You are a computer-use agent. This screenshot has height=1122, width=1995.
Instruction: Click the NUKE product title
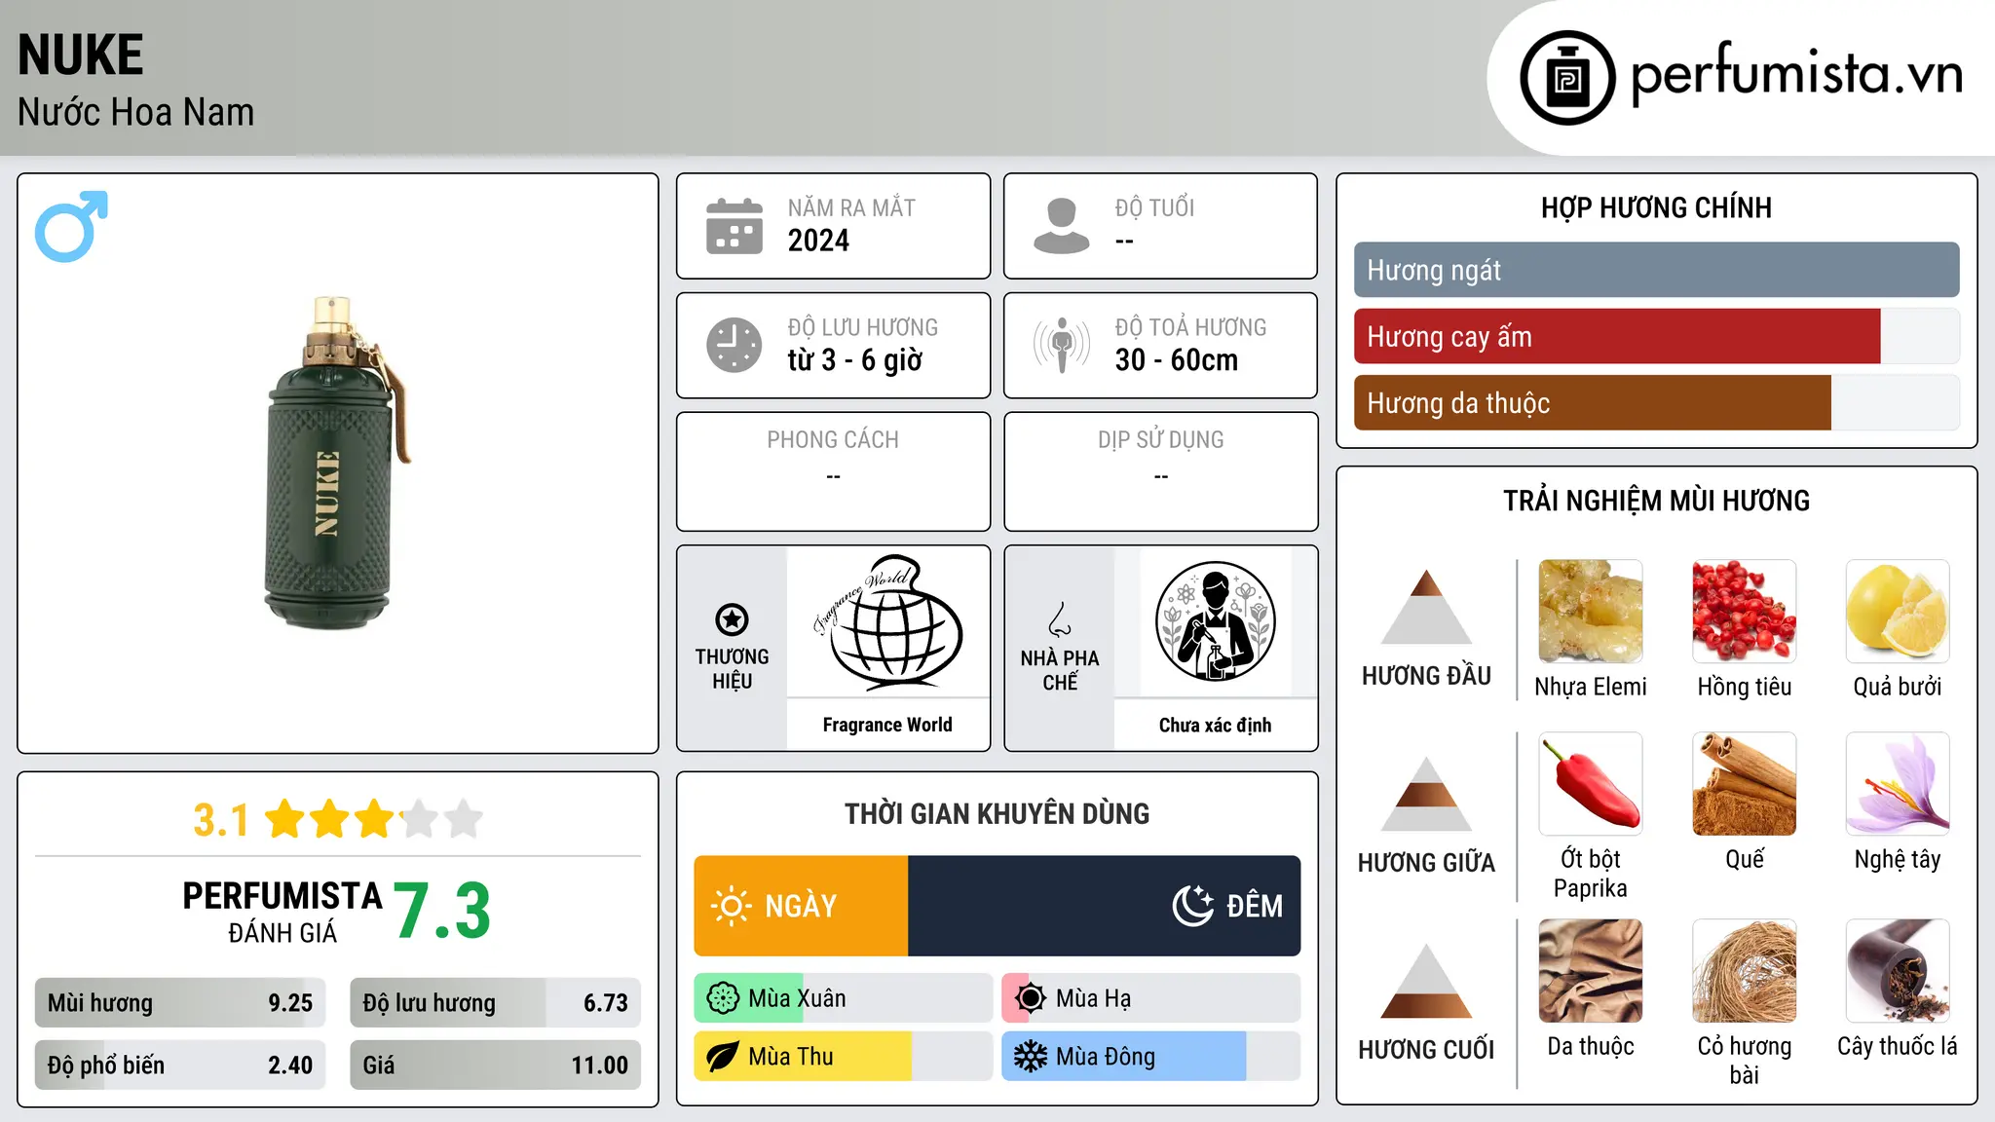point(81,55)
